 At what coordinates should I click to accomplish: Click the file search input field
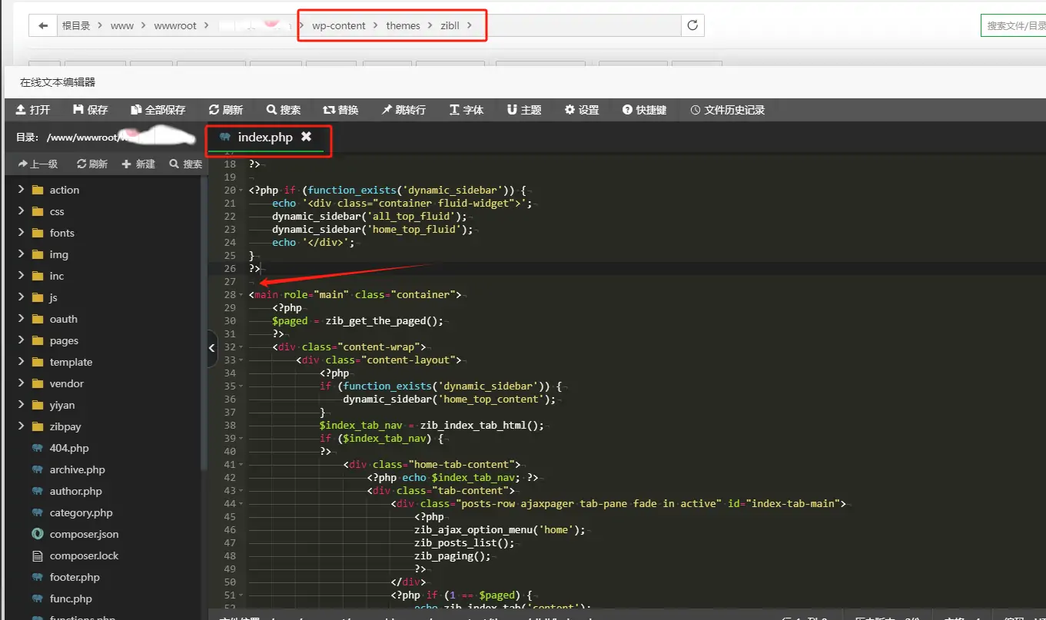tap(1014, 25)
